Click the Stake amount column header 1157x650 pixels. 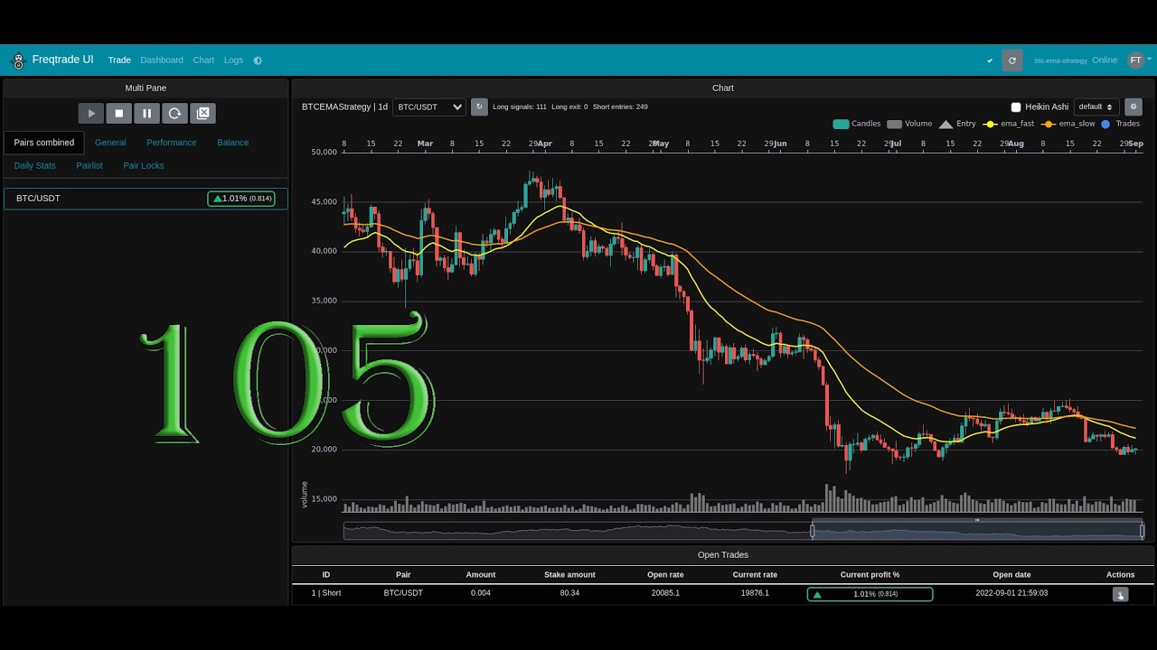coord(569,574)
